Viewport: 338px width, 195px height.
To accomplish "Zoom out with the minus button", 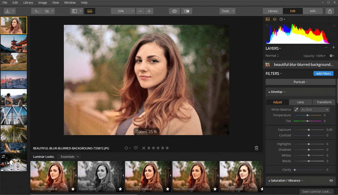I will 140,11.
